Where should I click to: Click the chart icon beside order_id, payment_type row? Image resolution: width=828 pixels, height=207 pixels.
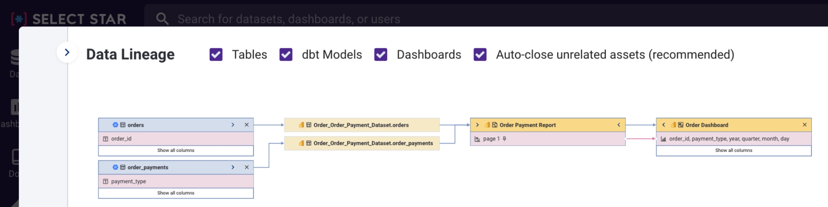[x=663, y=139]
